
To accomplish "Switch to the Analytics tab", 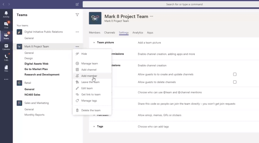I will point(138,32).
